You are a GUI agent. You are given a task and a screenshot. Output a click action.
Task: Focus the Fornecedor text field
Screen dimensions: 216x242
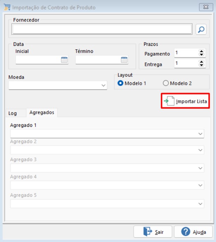click(102, 29)
